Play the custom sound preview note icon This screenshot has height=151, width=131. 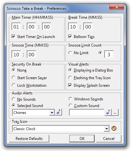(x=108, y=112)
